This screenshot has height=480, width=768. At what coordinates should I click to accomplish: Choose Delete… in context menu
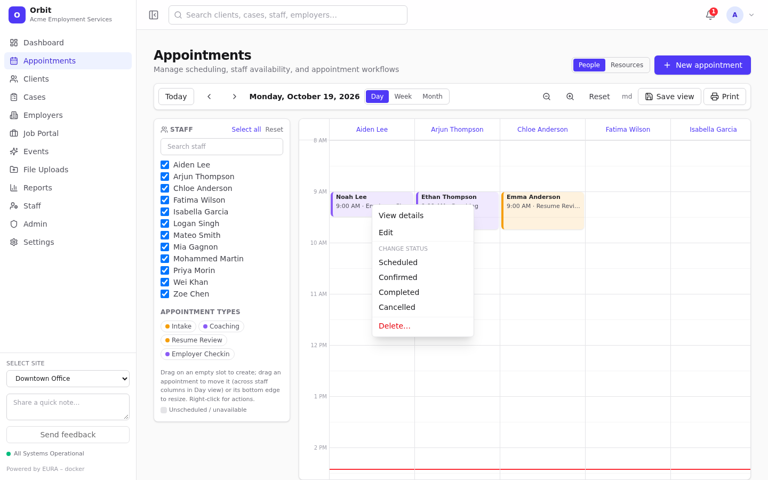pyautogui.click(x=423, y=326)
